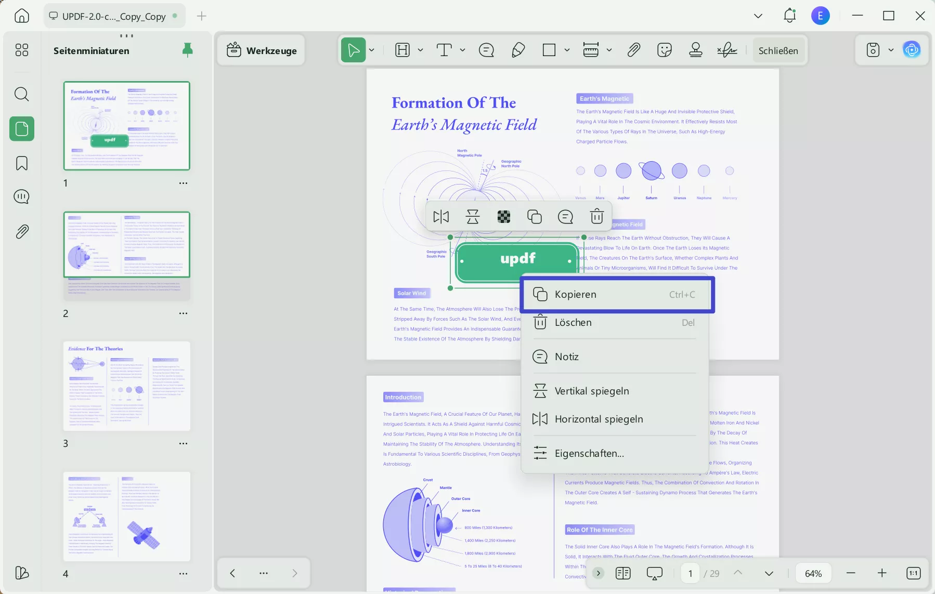Select the measurement ruler tool

591,50
